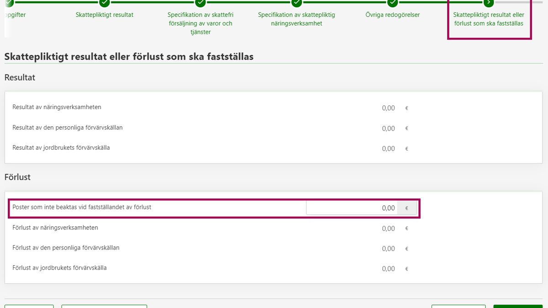Image resolution: width=548 pixels, height=308 pixels.
Task: Select the Övriga redogörelser step label
Action: (x=393, y=15)
